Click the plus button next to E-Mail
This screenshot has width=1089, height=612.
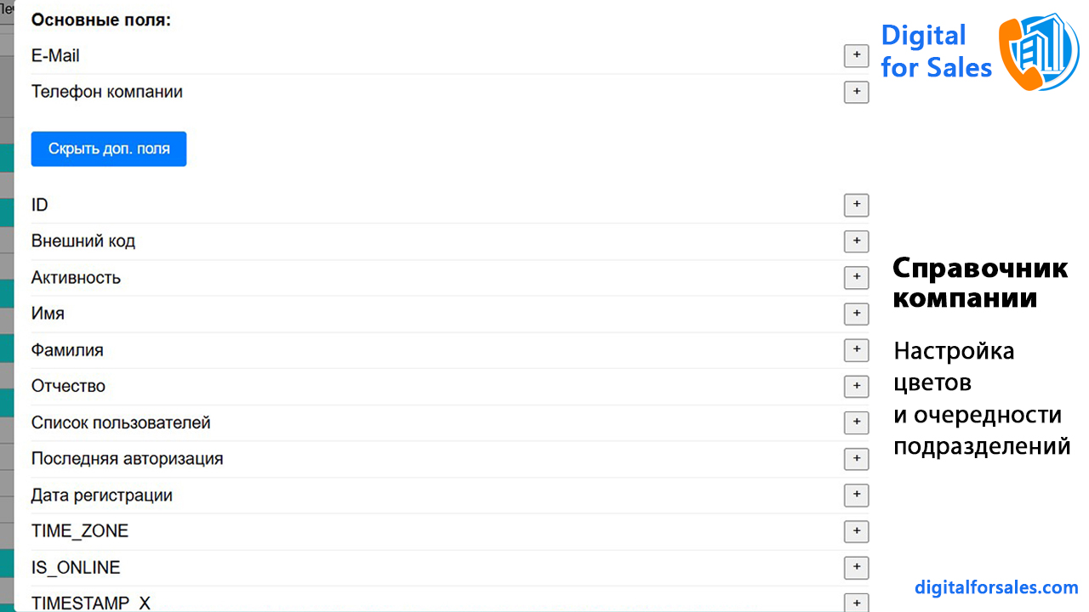[856, 56]
